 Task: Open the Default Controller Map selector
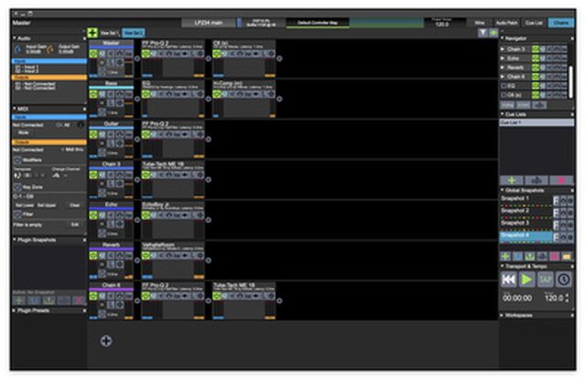click(318, 23)
